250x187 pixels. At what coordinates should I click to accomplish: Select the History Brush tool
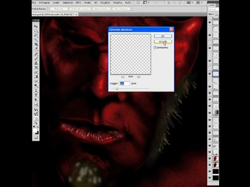[x=36, y=68]
